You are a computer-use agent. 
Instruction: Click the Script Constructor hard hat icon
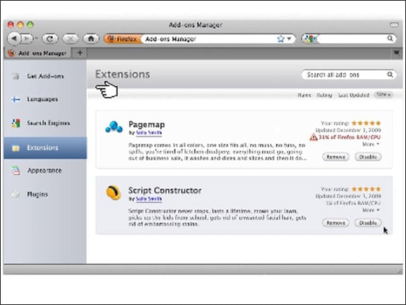pos(114,193)
